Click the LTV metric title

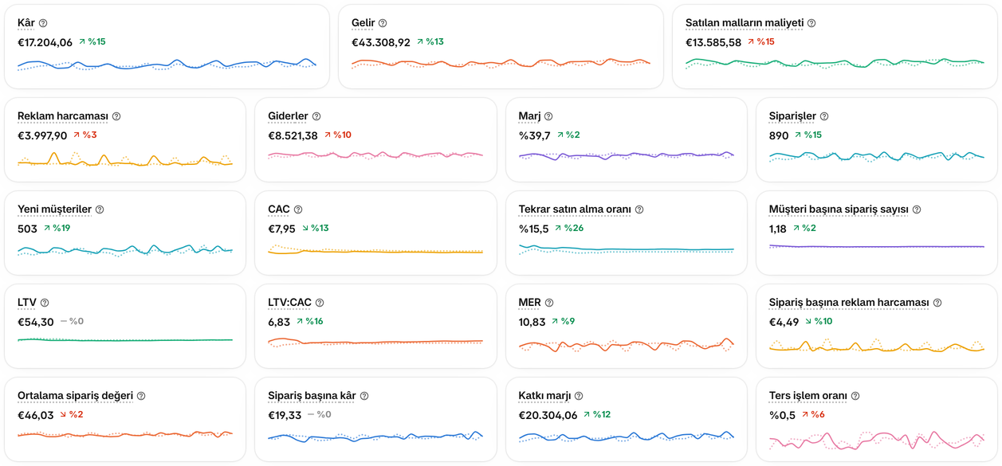tap(27, 303)
